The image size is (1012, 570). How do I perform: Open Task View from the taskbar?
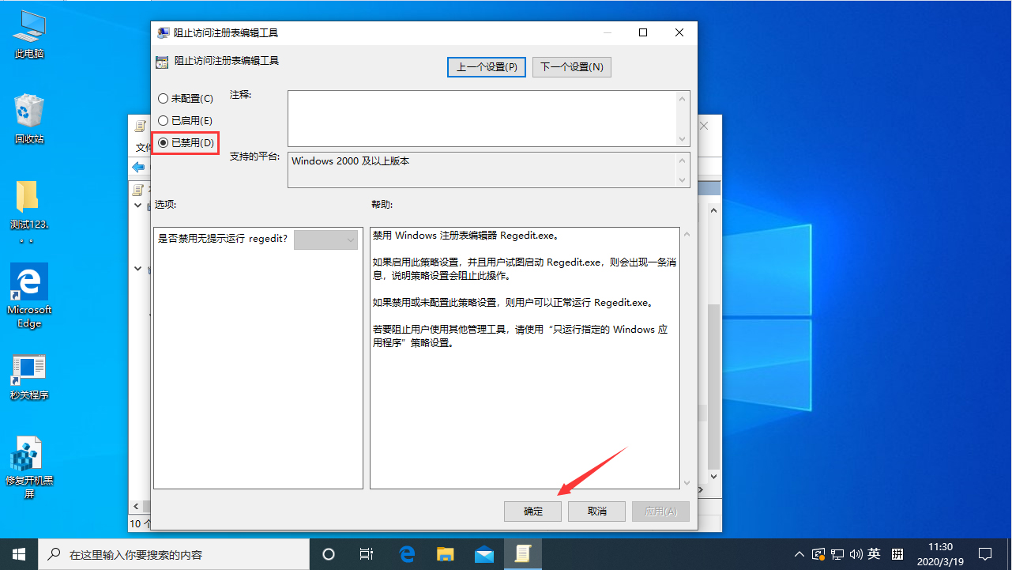pos(366,553)
